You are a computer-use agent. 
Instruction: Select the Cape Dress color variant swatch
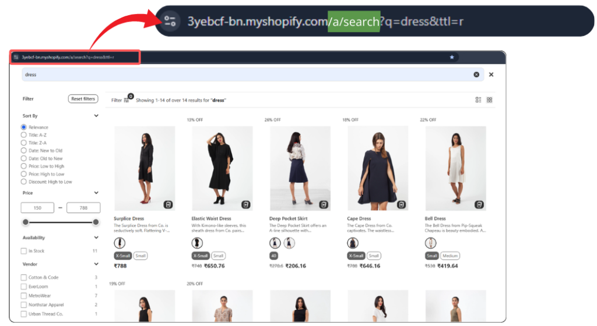[x=353, y=243]
